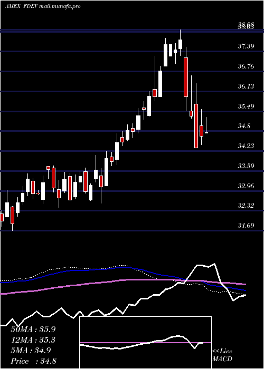Click the MACD inset chart panel
Viewport: 264px width, 369px height.
point(145,343)
